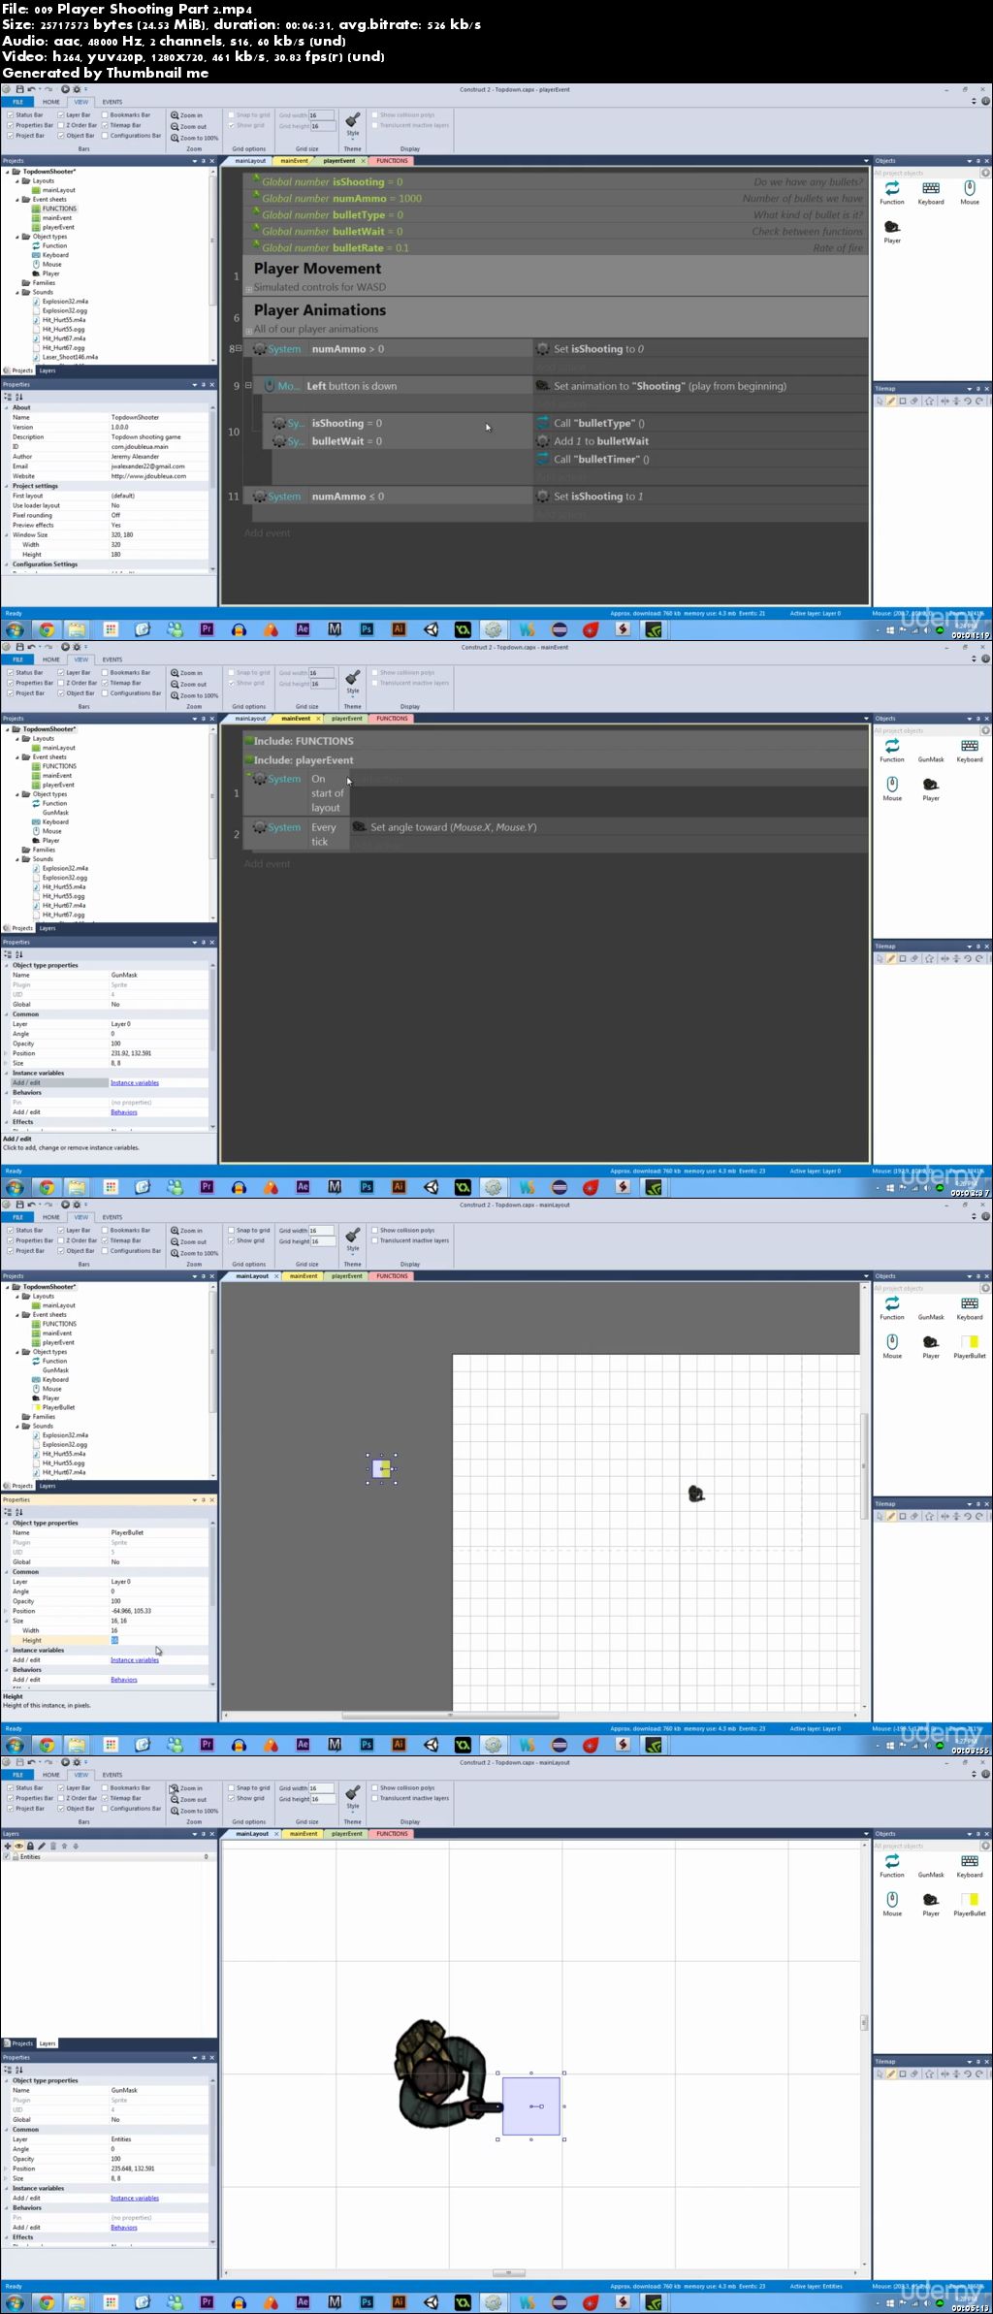Select Laser_Shoot146.m4a in the Sounds folder
This screenshot has height=2314, width=993.
(69, 357)
